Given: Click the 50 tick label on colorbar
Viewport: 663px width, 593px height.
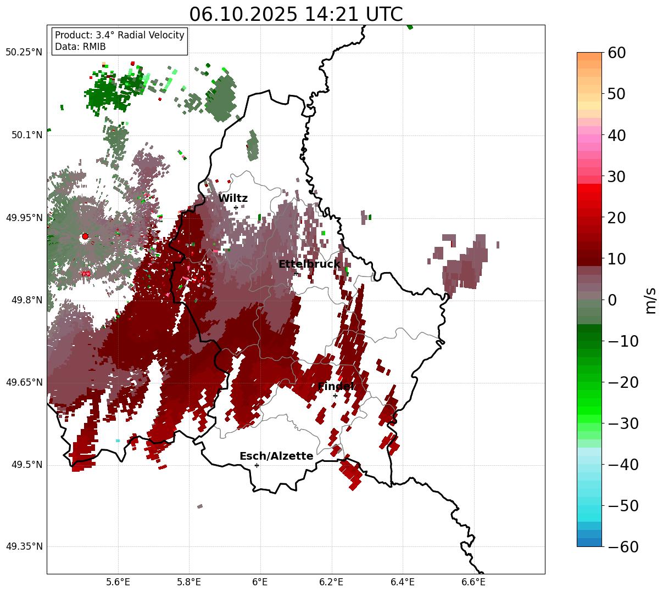Looking at the screenshot, I should pyautogui.click(x=616, y=94).
